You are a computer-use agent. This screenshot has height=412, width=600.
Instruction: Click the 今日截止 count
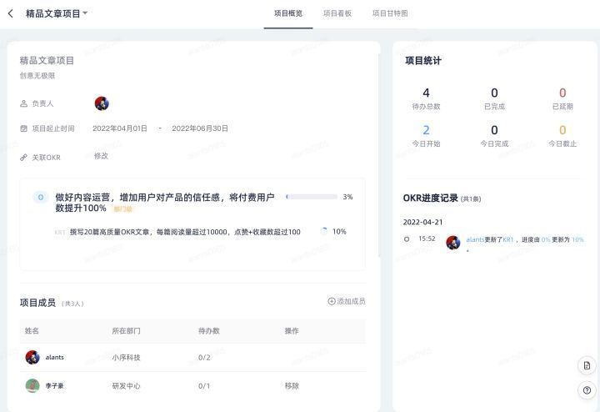tap(562, 130)
